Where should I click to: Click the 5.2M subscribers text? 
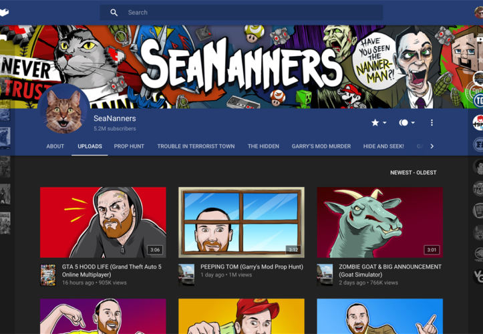coord(115,128)
